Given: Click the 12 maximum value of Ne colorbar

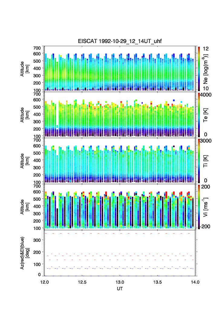Looking at the screenshot, I should click(x=206, y=49).
